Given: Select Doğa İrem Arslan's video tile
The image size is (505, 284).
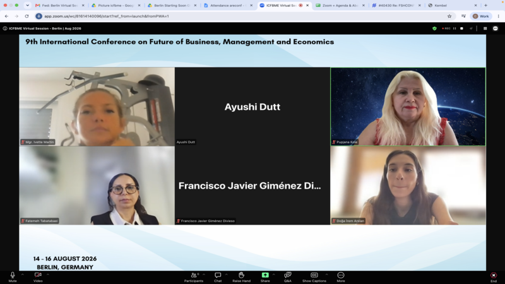Looking at the screenshot, I should click(408, 186).
